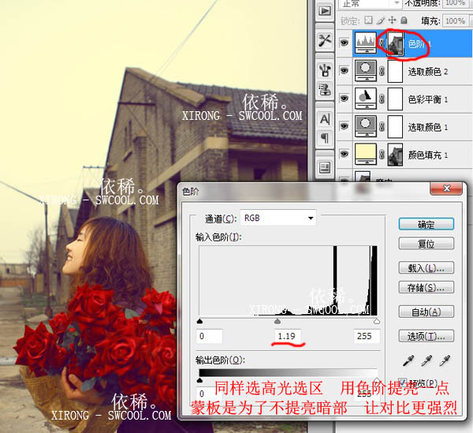Image resolution: width=473 pixels, height=433 pixels.
Task: Open the tool presets panel icon
Action: (x=324, y=40)
